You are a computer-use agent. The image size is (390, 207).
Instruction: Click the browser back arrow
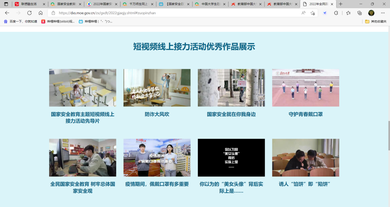coord(7,13)
